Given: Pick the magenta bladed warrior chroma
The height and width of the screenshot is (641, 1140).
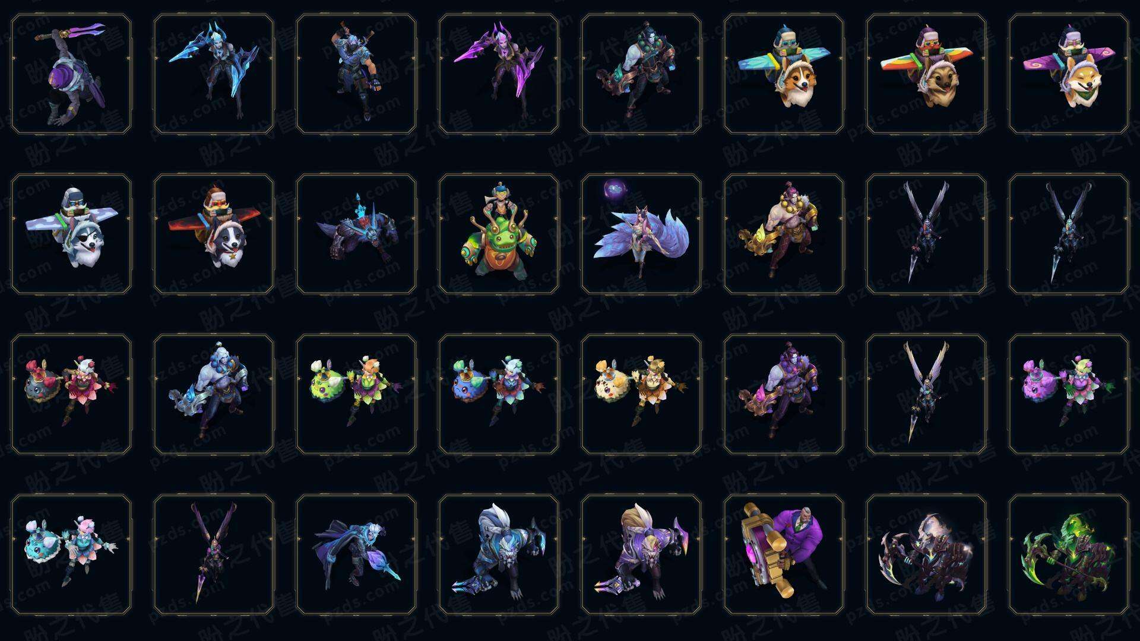Looking at the screenshot, I should click(x=499, y=74).
